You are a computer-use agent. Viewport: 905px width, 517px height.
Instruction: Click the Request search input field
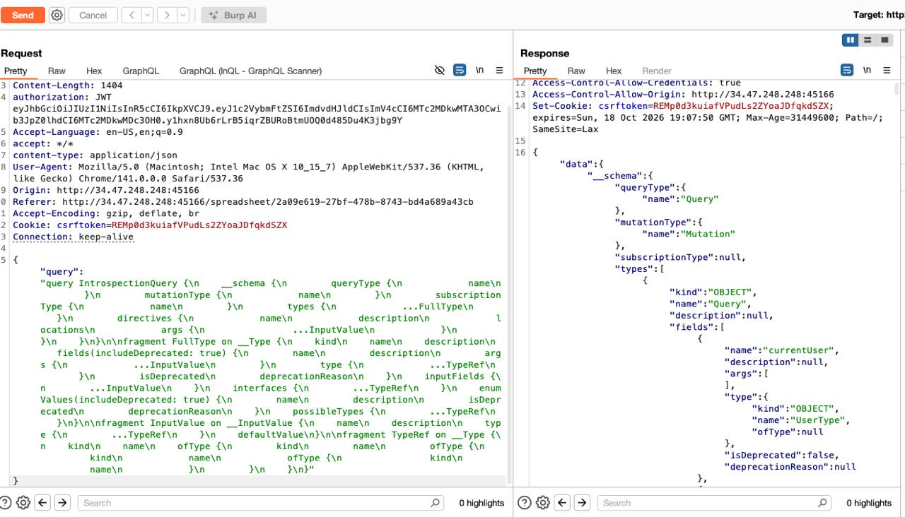255,503
